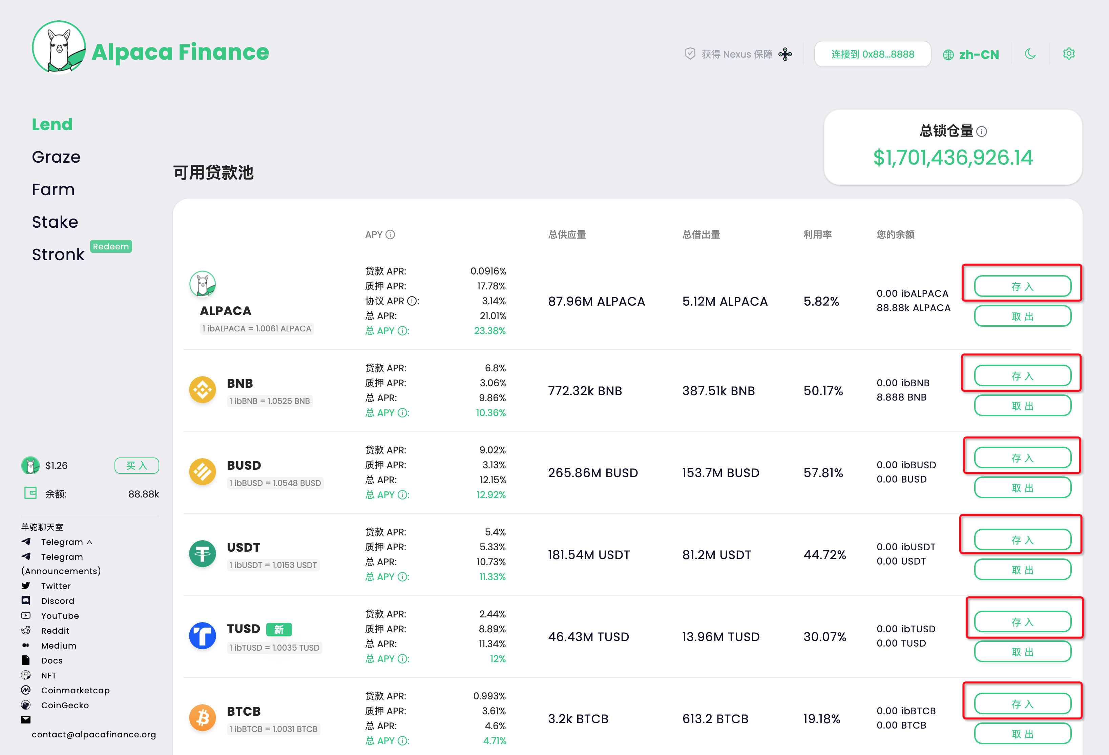Go to the Farm page
Screen dimensions: 1109x755
[x=54, y=189]
